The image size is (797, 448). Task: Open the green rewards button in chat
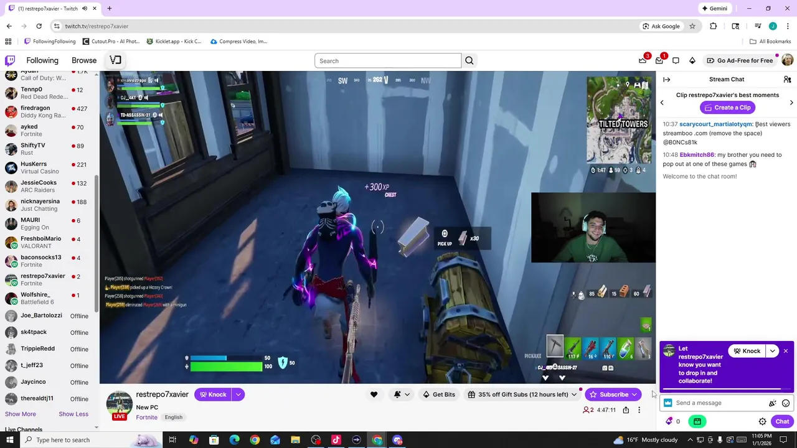(697, 421)
